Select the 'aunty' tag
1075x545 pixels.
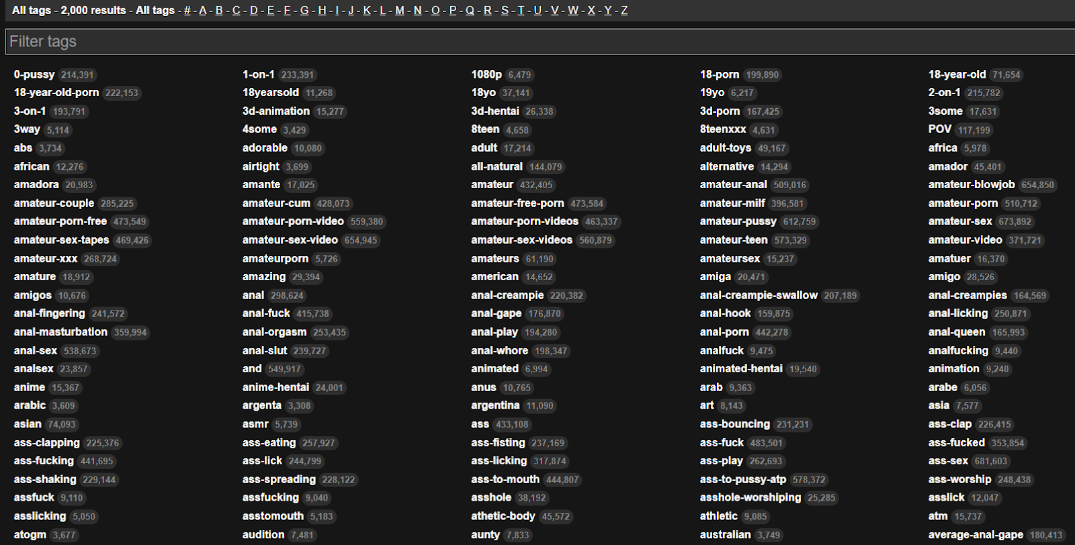[485, 535]
